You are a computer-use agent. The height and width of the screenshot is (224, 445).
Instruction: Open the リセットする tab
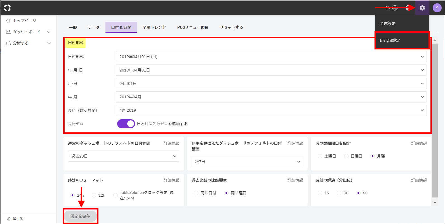tap(231, 27)
